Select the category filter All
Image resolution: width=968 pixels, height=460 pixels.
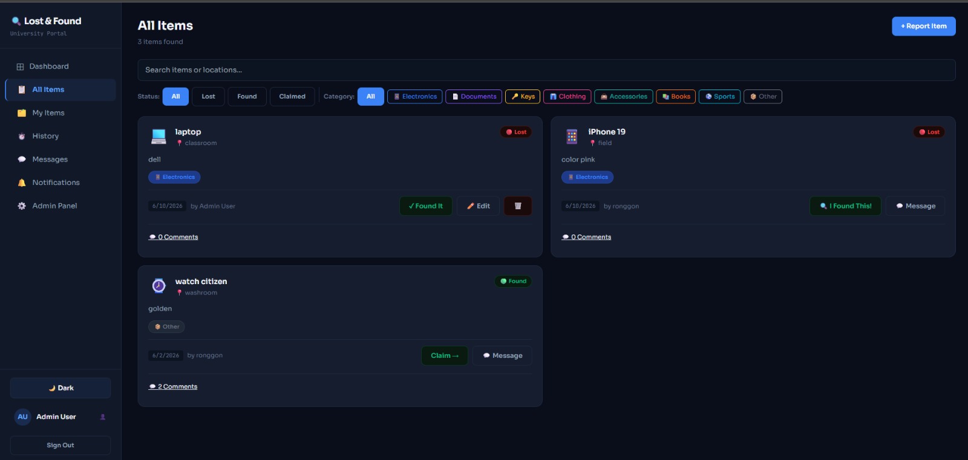click(x=371, y=97)
